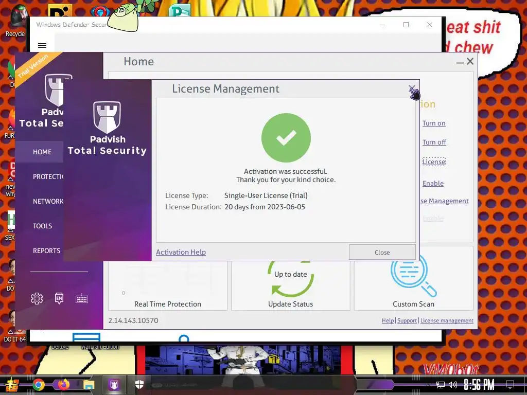The width and height of the screenshot is (527, 395).
Task: Open the Custom Scan magnifier tile
Action: pos(414,278)
